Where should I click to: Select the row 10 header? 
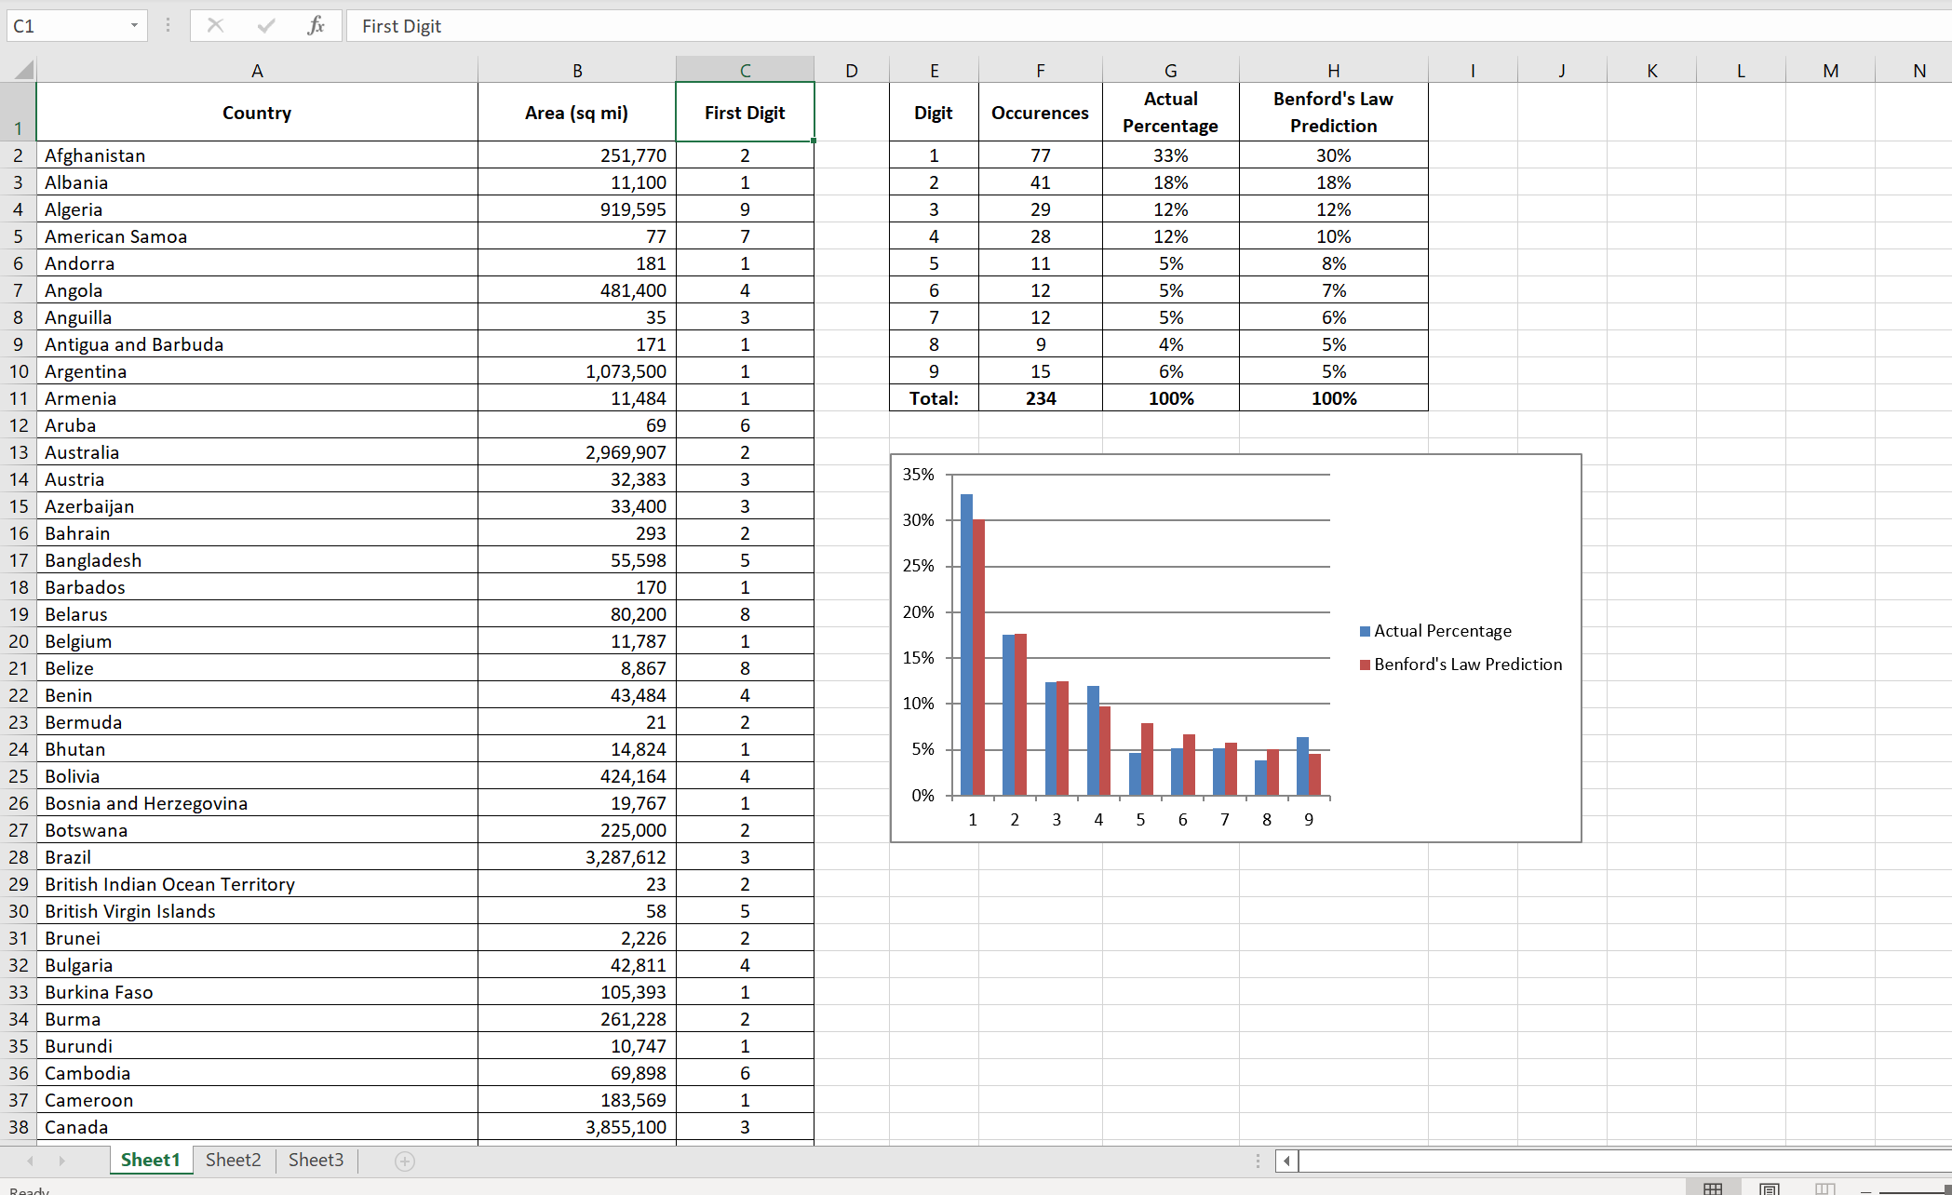pos(19,371)
